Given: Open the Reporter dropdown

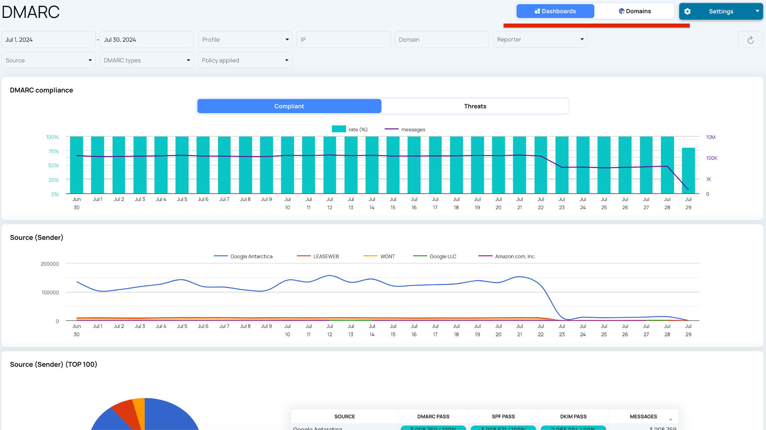Looking at the screenshot, I should 540,39.
